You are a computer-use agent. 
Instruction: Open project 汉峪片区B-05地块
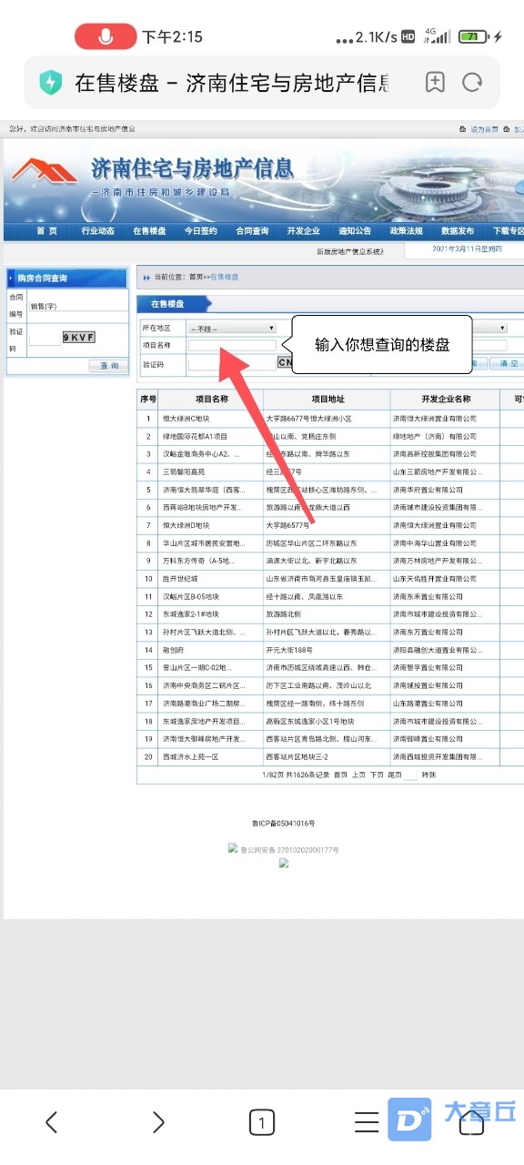[193, 596]
